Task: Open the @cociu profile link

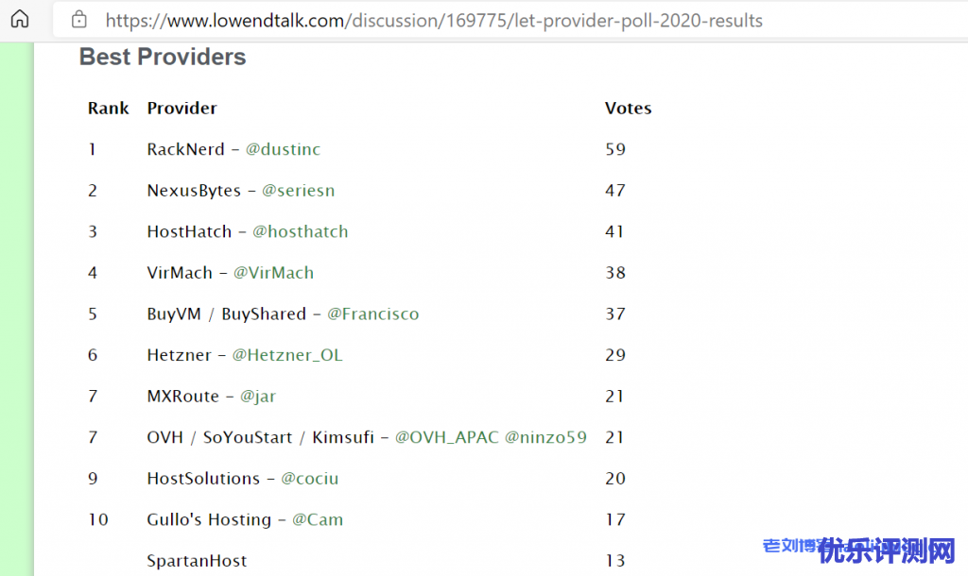Action: click(309, 479)
